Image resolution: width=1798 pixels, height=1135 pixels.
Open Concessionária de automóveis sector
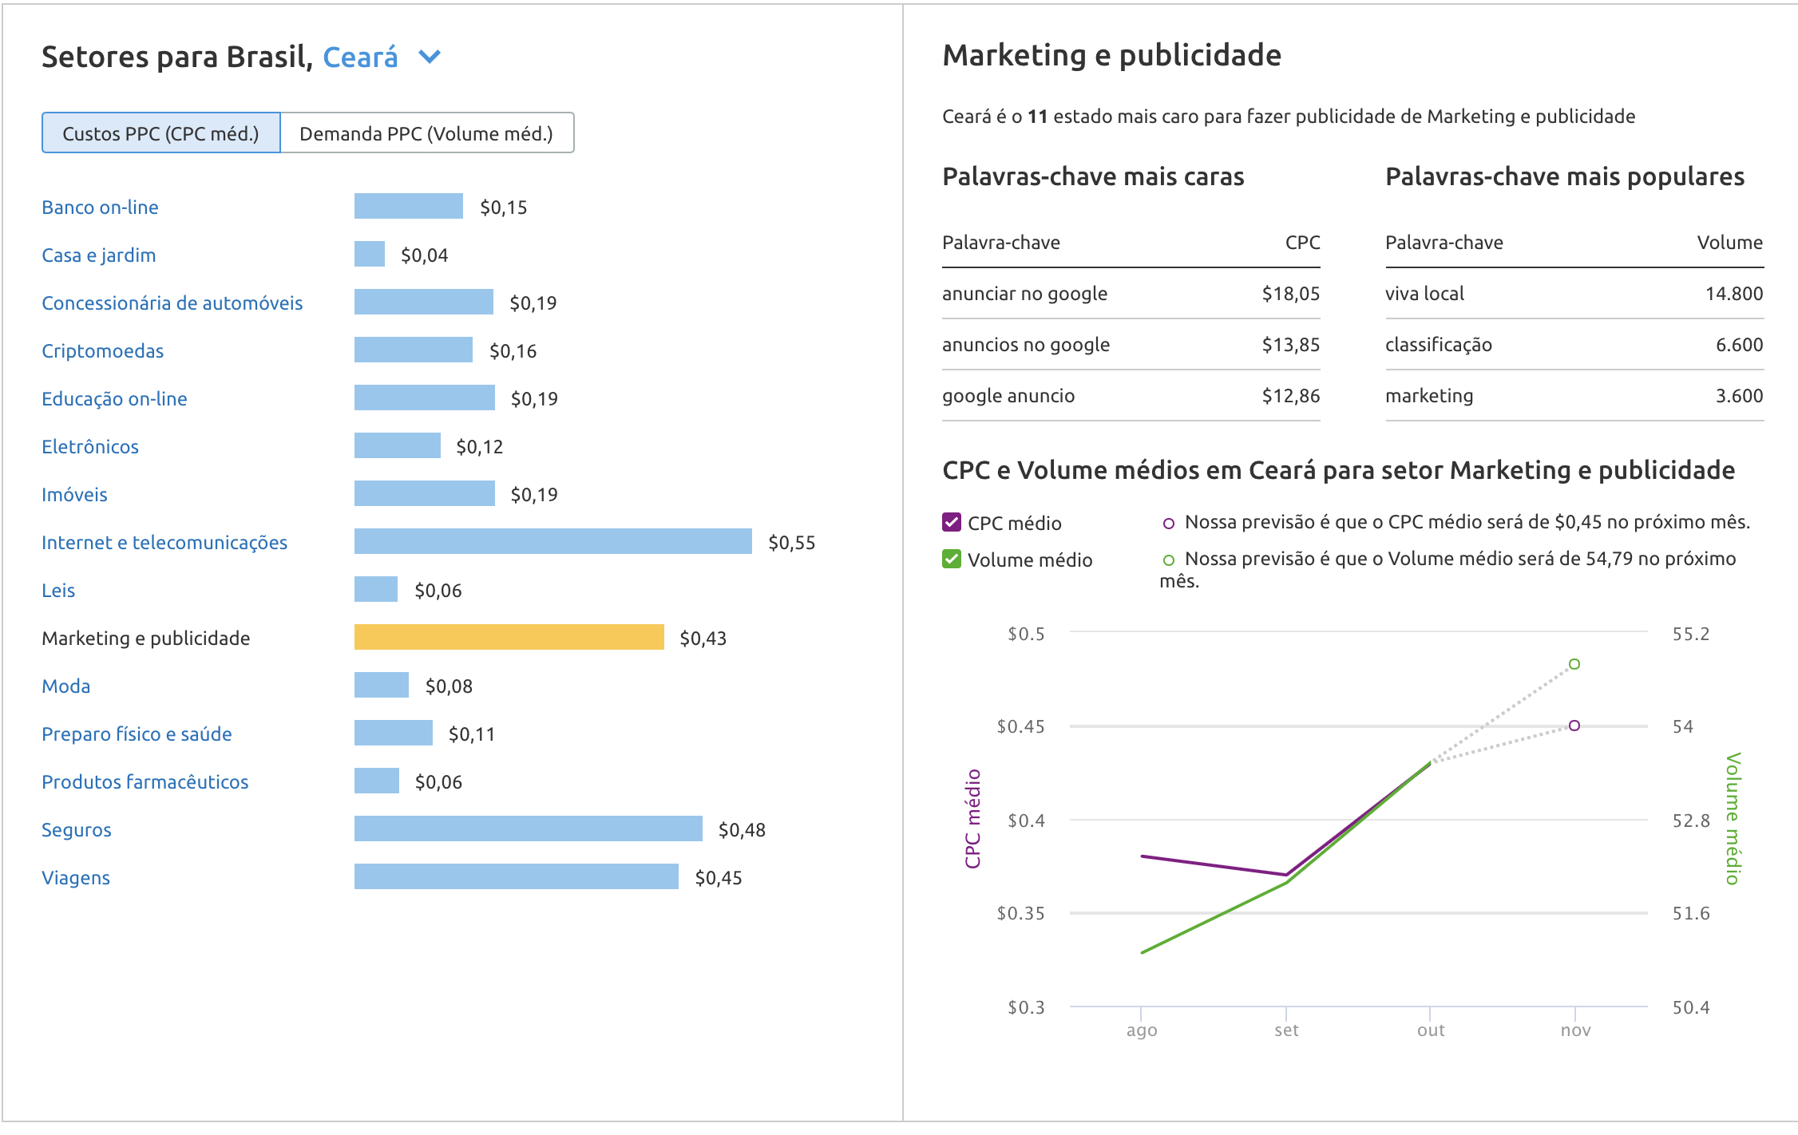(x=172, y=303)
